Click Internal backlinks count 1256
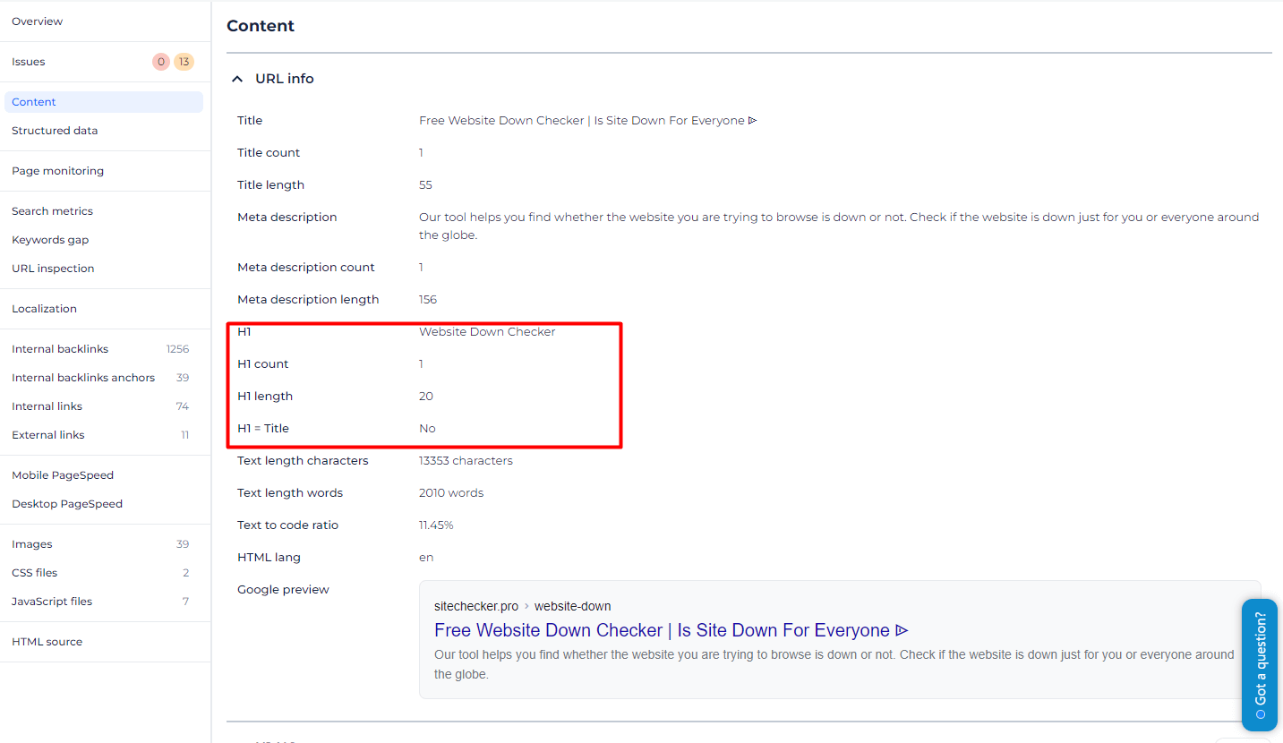 click(177, 349)
